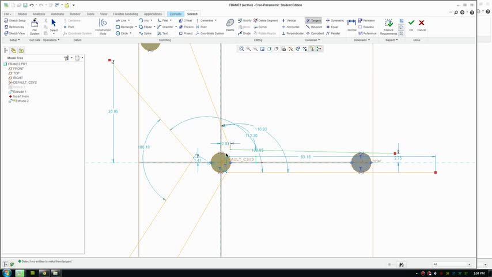Open the Circle tool dropdown arrow
492x277 pixels.
pos(131,33)
